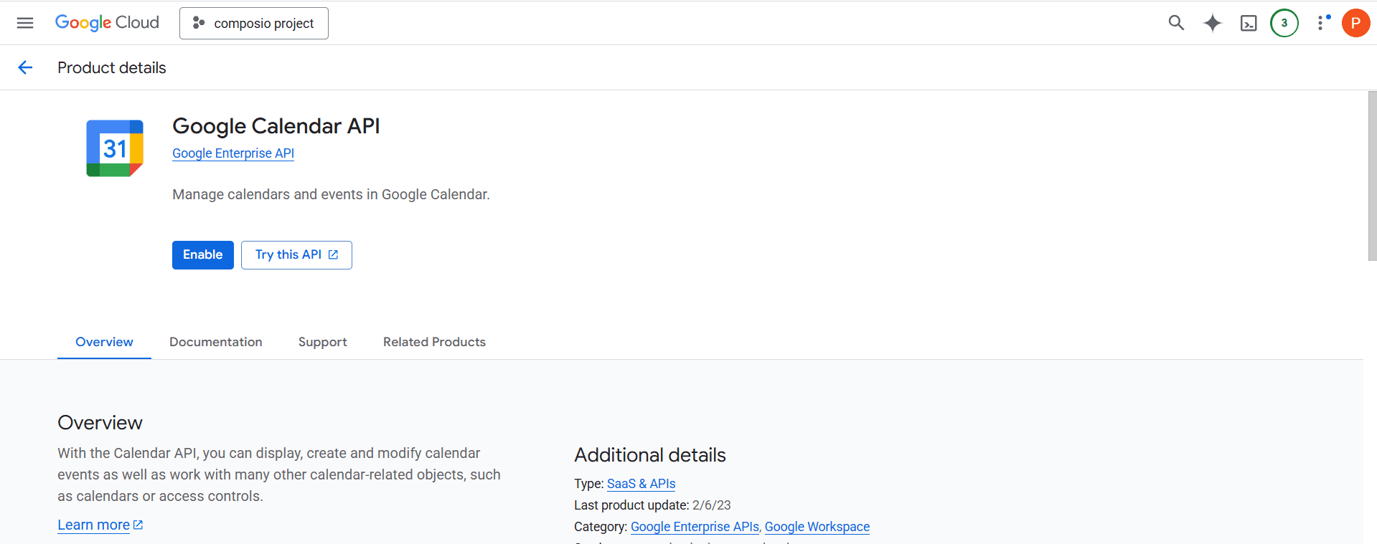1377x544 pixels.
Task: Click the Google Cloud logo
Action: (x=107, y=23)
